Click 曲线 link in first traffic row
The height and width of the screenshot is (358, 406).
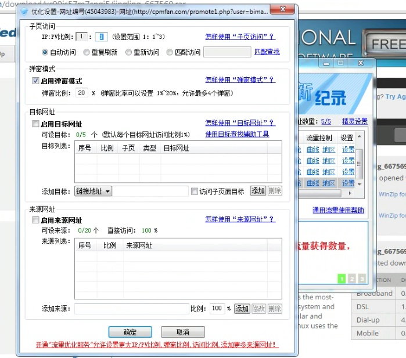(x=313, y=150)
